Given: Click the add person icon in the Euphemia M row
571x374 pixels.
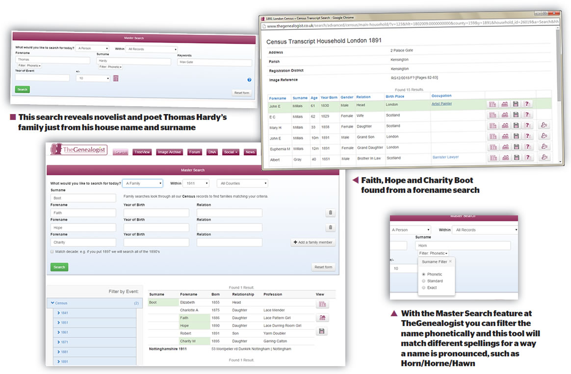Looking at the screenshot, I should pyautogui.click(x=545, y=146).
